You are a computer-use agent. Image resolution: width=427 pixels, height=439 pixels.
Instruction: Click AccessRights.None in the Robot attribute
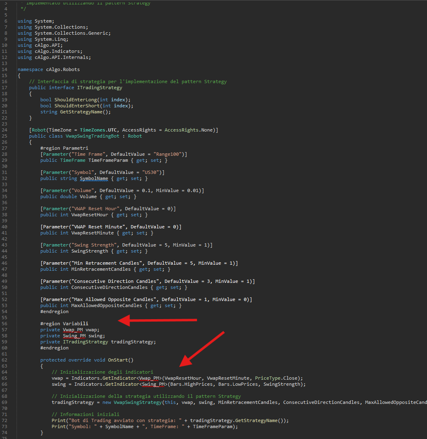point(196,130)
